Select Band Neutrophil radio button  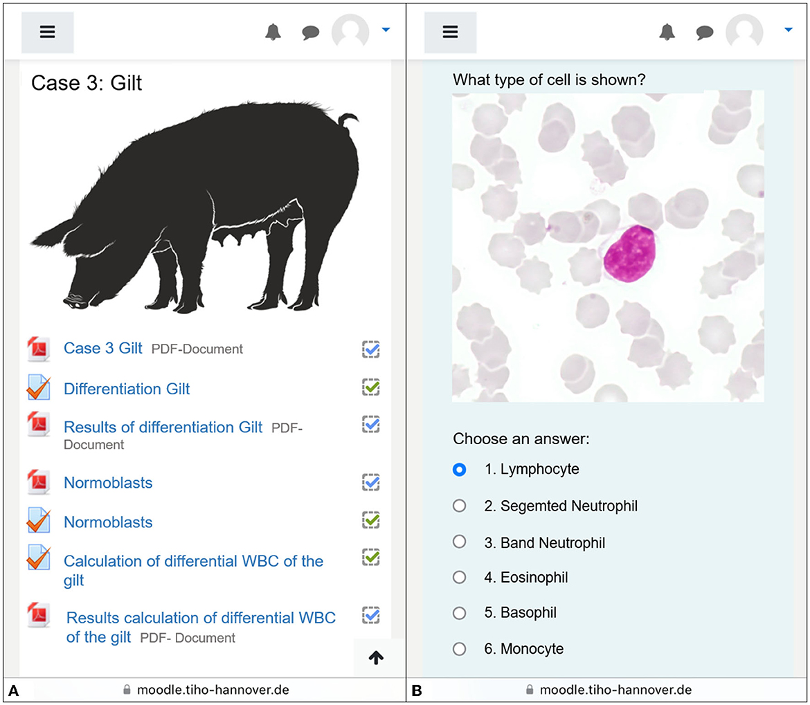tap(459, 542)
